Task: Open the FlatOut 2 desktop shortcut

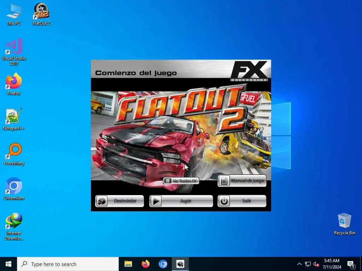Action: click(41, 14)
